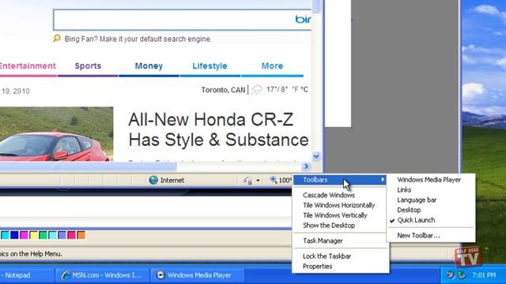Enable the Links toolbar
The height and width of the screenshot is (284, 506).
point(404,190)
